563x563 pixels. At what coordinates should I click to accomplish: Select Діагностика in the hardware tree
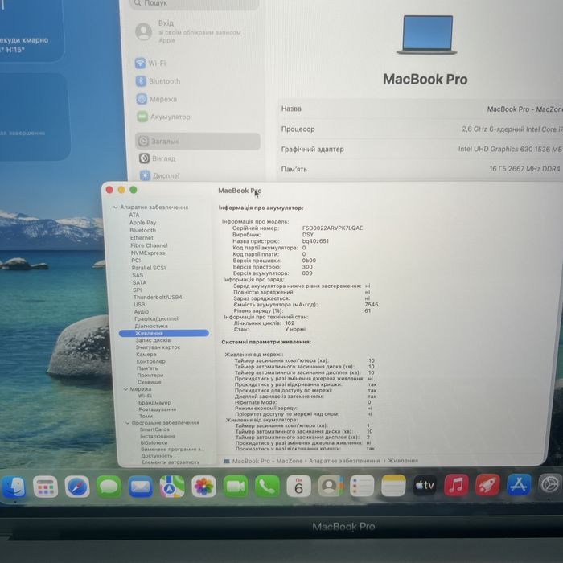pyautogui.click(x=151, y=326)
